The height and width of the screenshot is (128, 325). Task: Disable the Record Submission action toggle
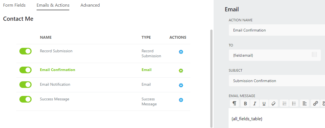coord(25,51)
